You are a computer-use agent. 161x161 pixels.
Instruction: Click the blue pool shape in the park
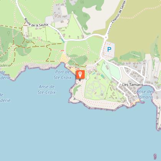pos(102,76)
